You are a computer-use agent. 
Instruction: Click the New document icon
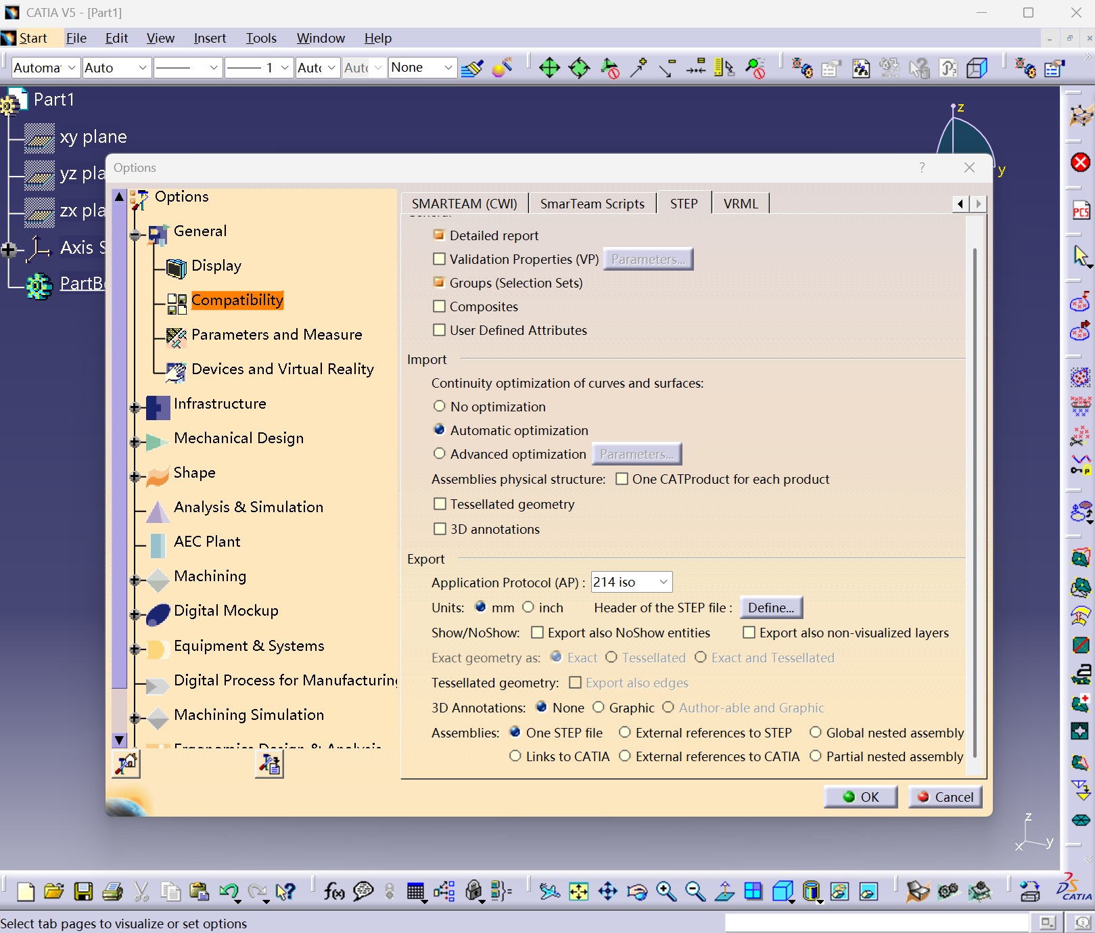tap(25, 892)
